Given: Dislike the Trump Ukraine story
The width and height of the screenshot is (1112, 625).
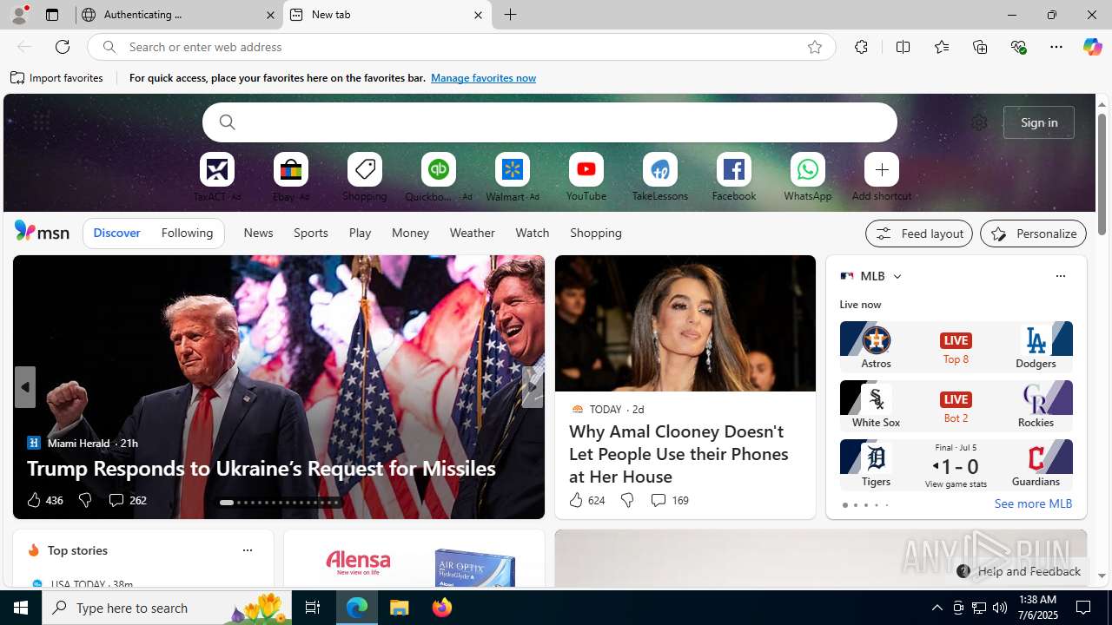Looking at the screenshot, I should tap(84, 500).
